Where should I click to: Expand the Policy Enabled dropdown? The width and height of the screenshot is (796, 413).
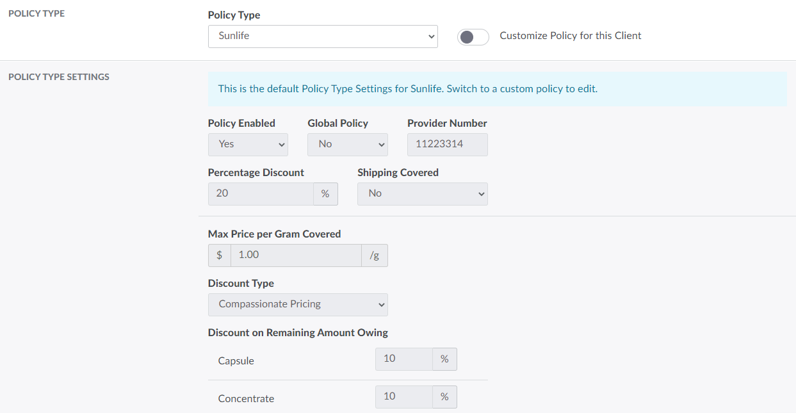click(248, 145)
